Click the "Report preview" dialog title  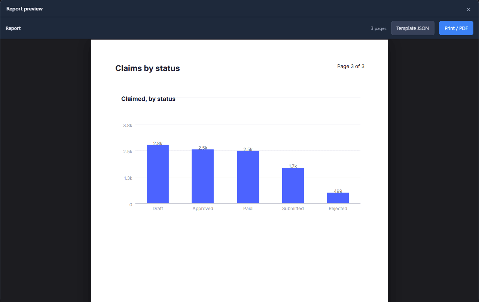25,9
